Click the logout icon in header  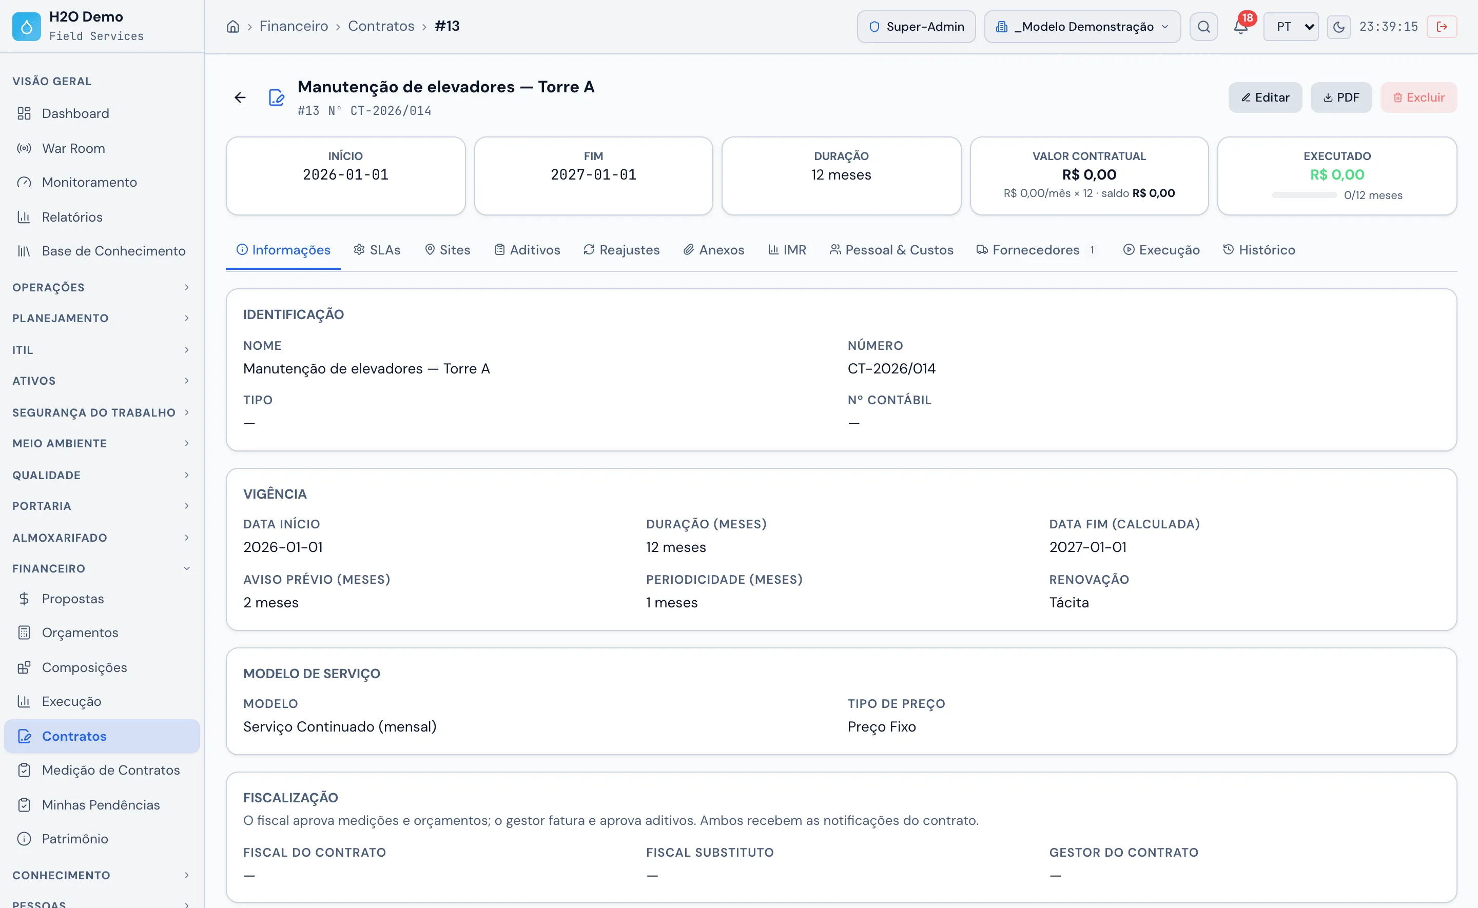click(1442, 27)
